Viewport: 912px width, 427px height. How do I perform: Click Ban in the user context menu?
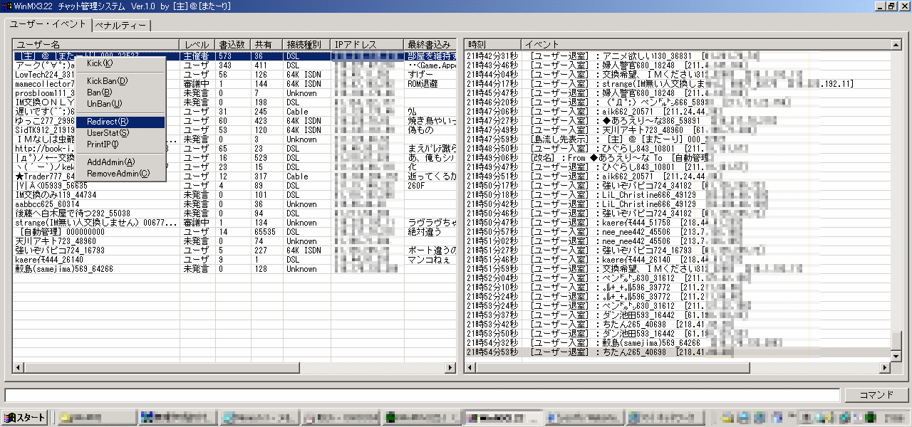99,93
